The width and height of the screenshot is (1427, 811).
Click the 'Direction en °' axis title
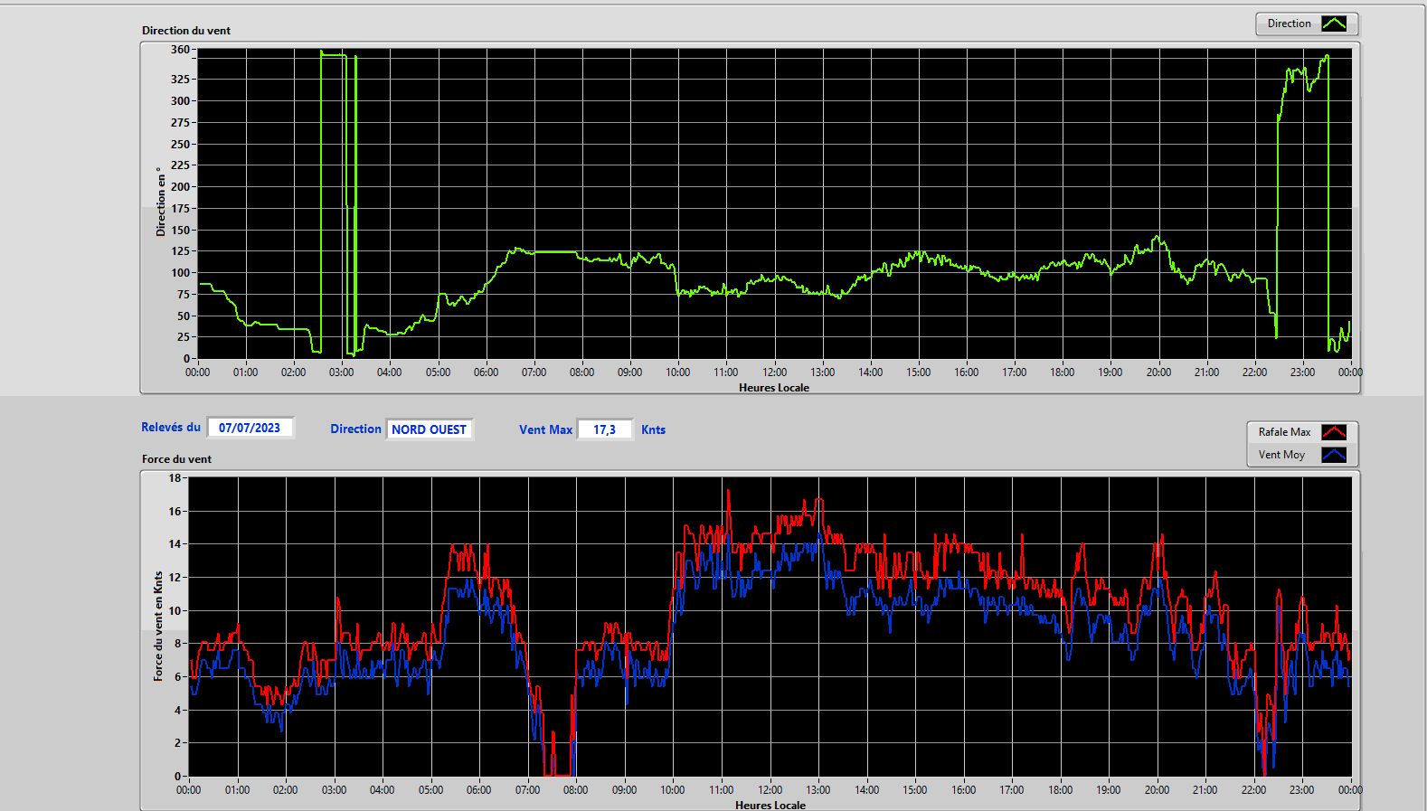pos(161,202)
